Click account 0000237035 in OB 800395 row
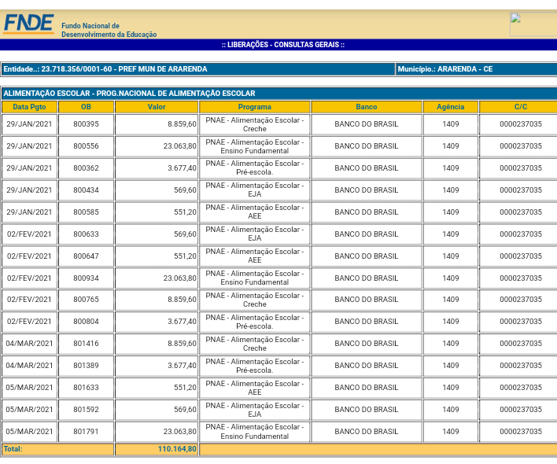The height and width of the screenshot is (464, 557). (520, 124)
